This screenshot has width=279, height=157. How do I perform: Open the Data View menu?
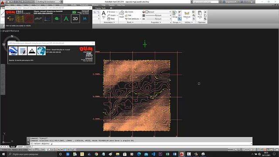tap(121, 5)
